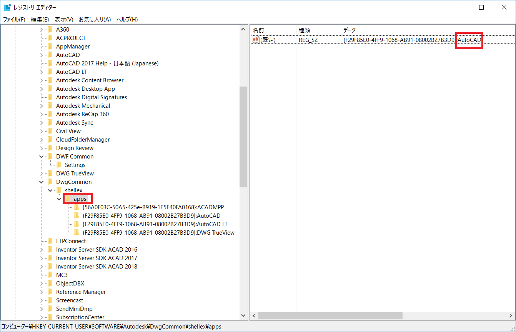The height and width of the screenshot is (332, 516).
Task: Click the string value icon beside (既定)
Action: (x=256, y=40)
